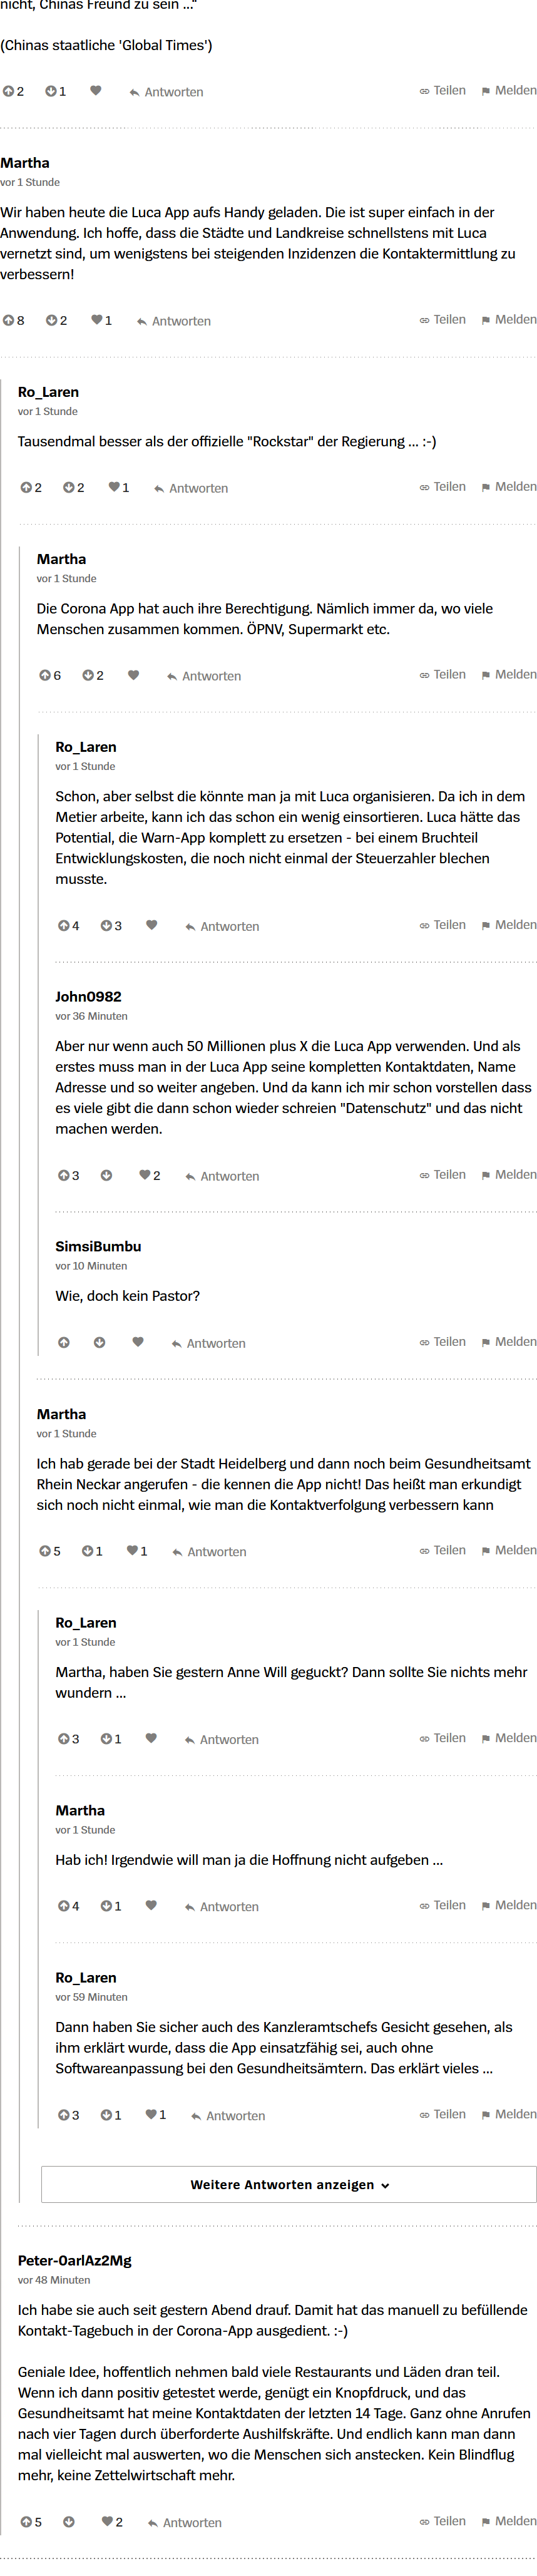Share Ro_Laren's Kanzleramtschef comment via Teilen
Screen dimensions: 537x2576
[443, 2114]
